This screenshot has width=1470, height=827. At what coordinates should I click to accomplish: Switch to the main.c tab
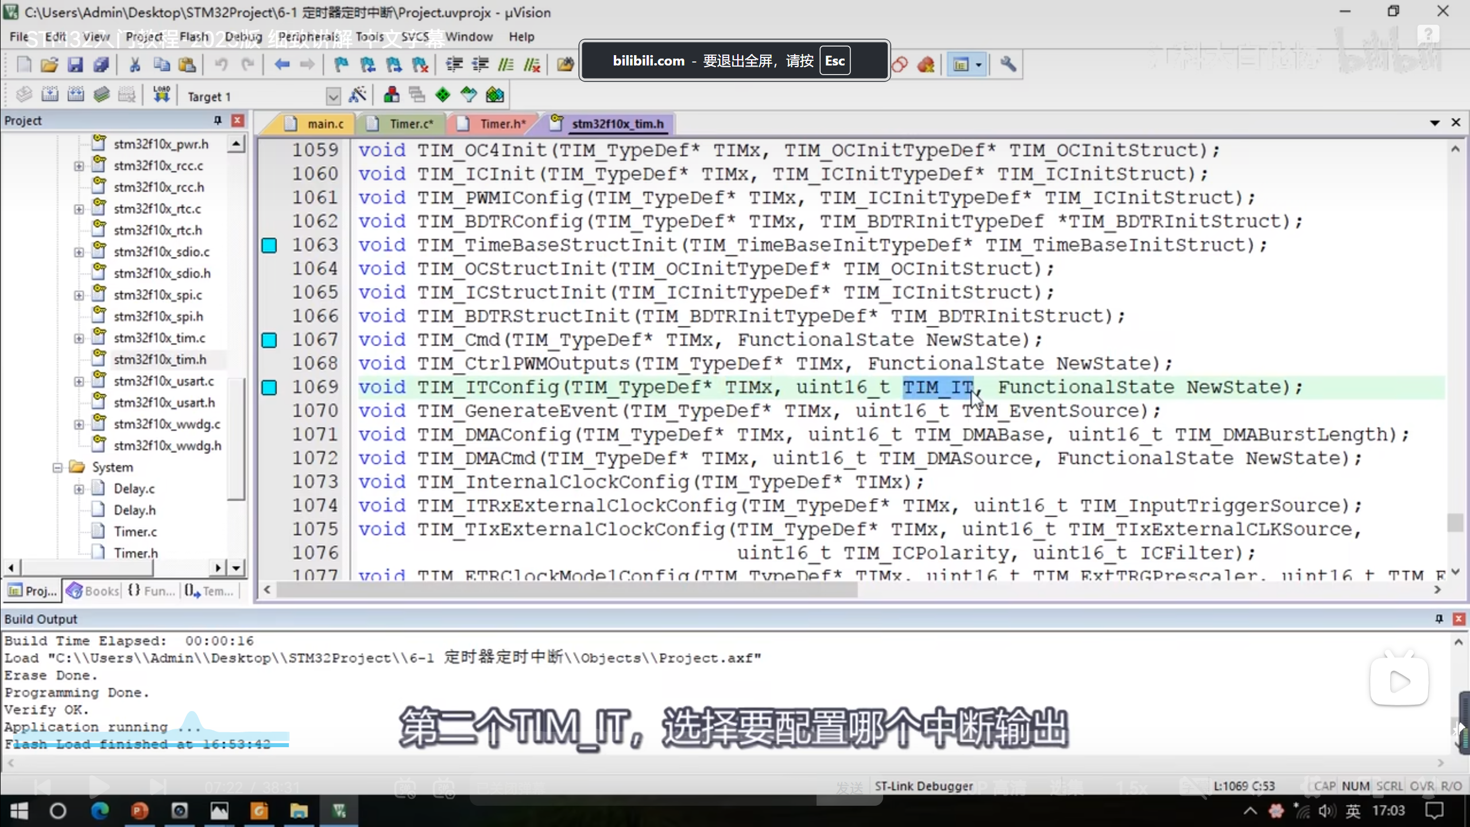click(x=325, y=123)
